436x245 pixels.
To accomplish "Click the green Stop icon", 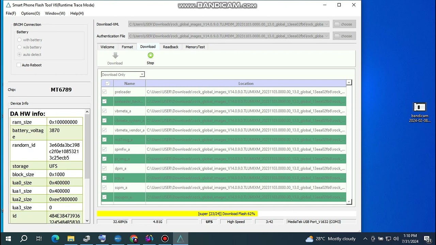I will (151, 55).
